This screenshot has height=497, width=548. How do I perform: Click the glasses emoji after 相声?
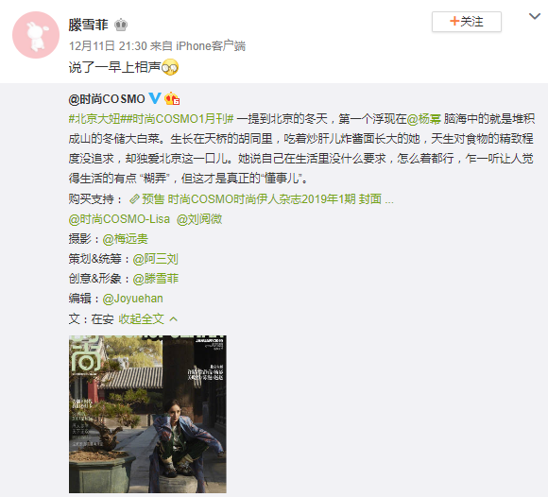click(x=170, y=67)
